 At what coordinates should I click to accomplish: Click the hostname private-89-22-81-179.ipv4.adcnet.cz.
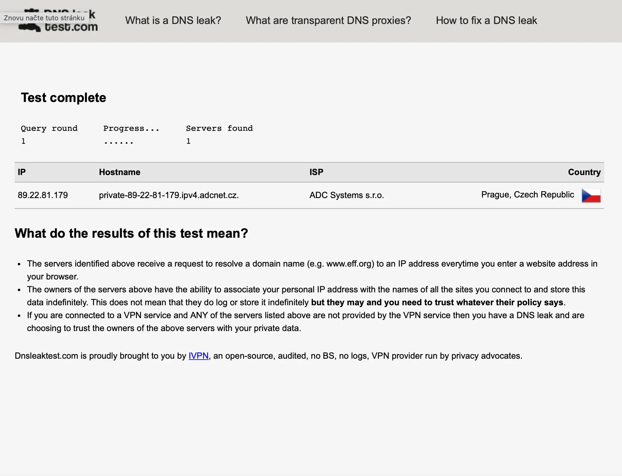coord(169,195)
